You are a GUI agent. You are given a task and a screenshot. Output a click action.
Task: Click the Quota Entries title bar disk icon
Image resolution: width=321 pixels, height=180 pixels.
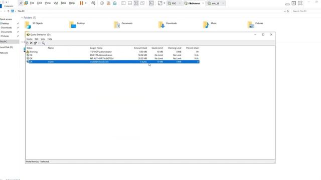pos(28,34)
